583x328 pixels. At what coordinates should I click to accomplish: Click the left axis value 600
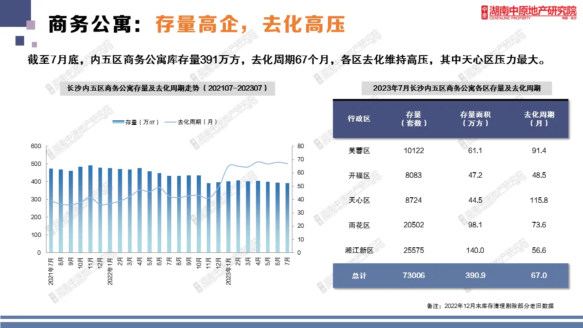point(36,146)
